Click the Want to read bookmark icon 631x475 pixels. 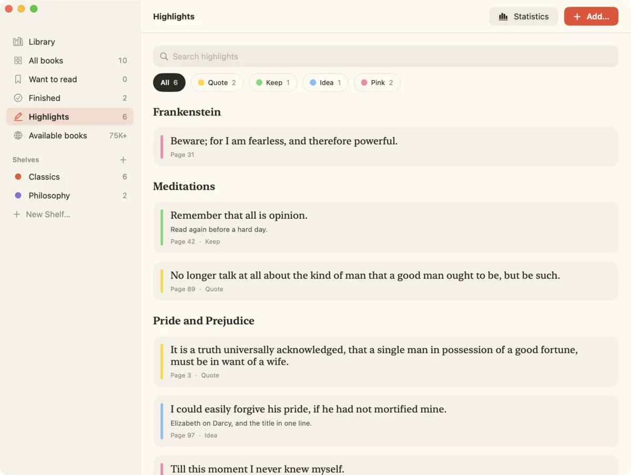click(18, 79)
